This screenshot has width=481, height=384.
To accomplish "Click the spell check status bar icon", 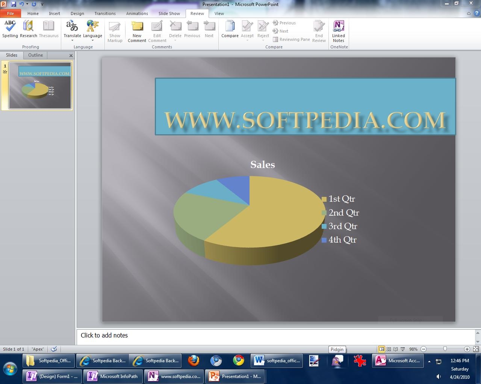I will [54, 349].
